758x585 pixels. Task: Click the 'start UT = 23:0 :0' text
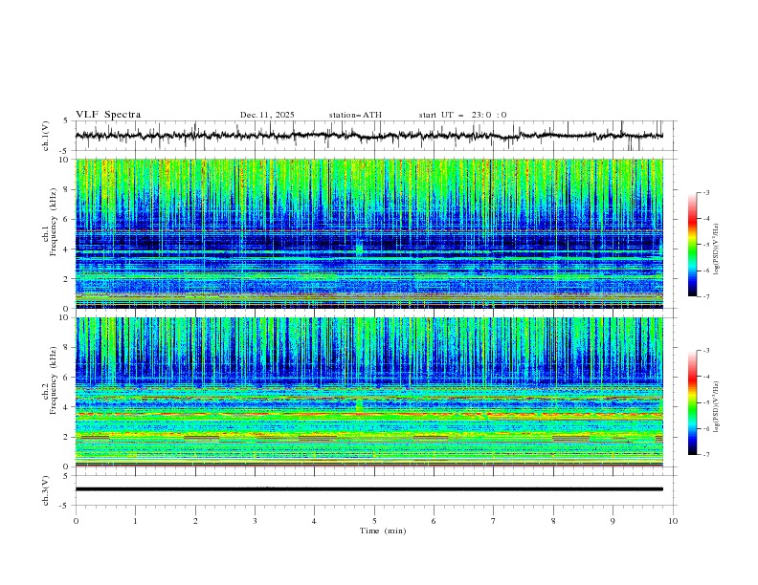[462, 115]
